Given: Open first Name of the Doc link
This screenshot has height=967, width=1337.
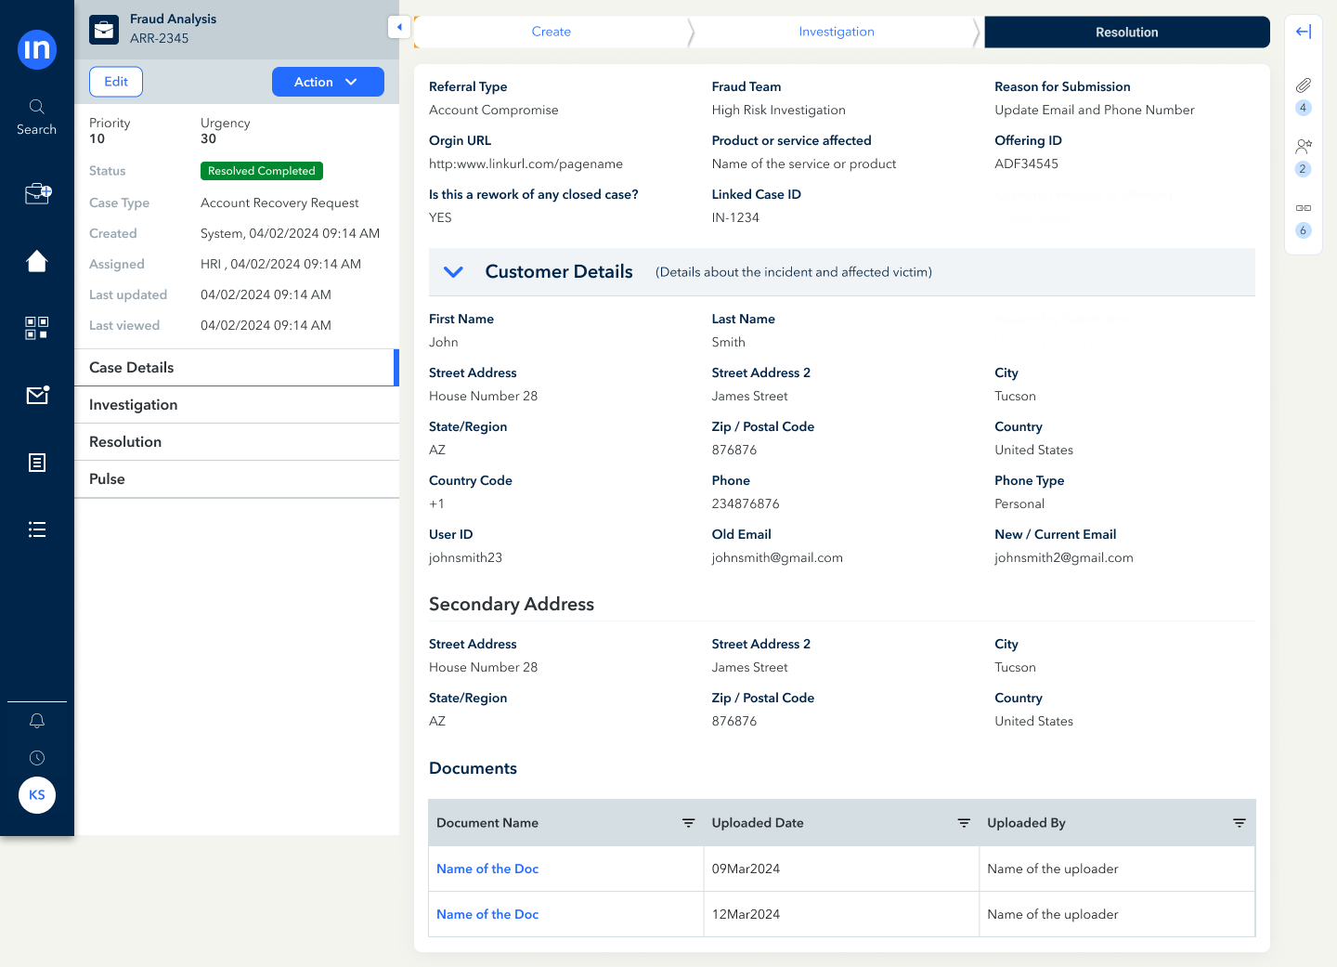Looking at the screenshot, I should pyautogui.click(x=487, y=869).
